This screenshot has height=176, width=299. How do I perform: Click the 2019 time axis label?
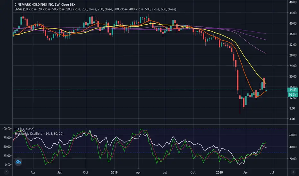coord(114,172)
